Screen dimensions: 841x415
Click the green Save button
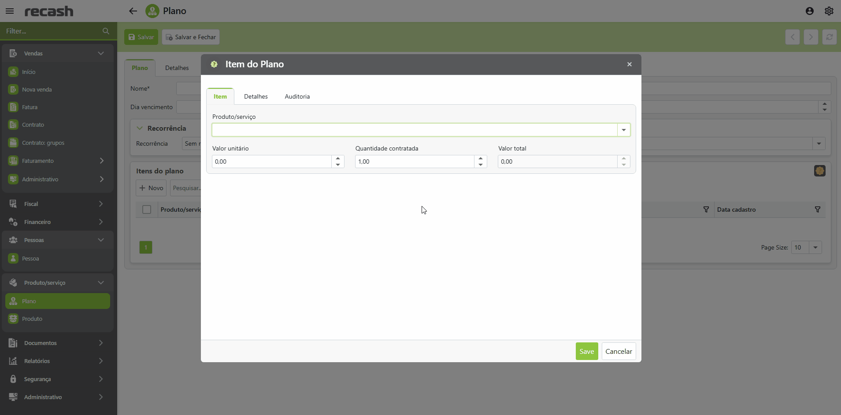[x=586, y=351]
